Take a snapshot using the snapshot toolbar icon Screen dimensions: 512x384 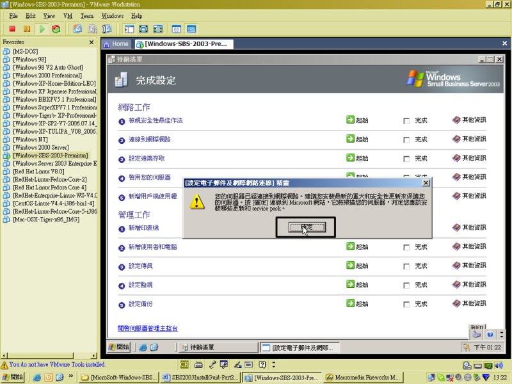(x=77, y=29)
